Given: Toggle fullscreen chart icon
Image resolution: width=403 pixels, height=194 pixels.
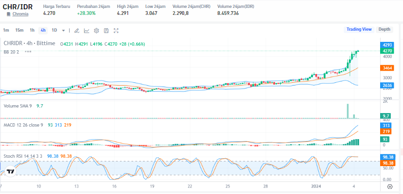Looking at the screenshot, I should click(x=116, y=31).
